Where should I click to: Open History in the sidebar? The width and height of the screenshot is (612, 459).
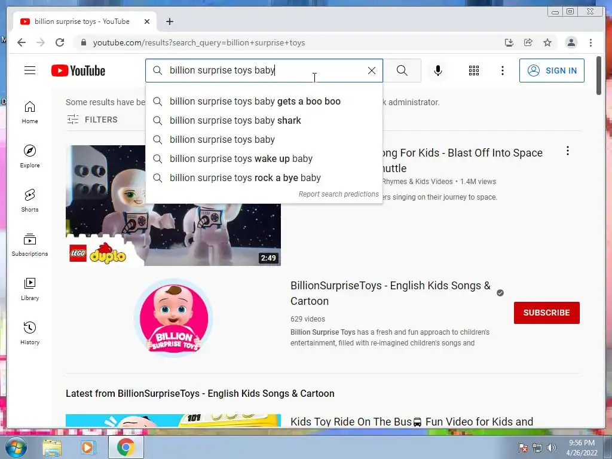tap(30, 333)
